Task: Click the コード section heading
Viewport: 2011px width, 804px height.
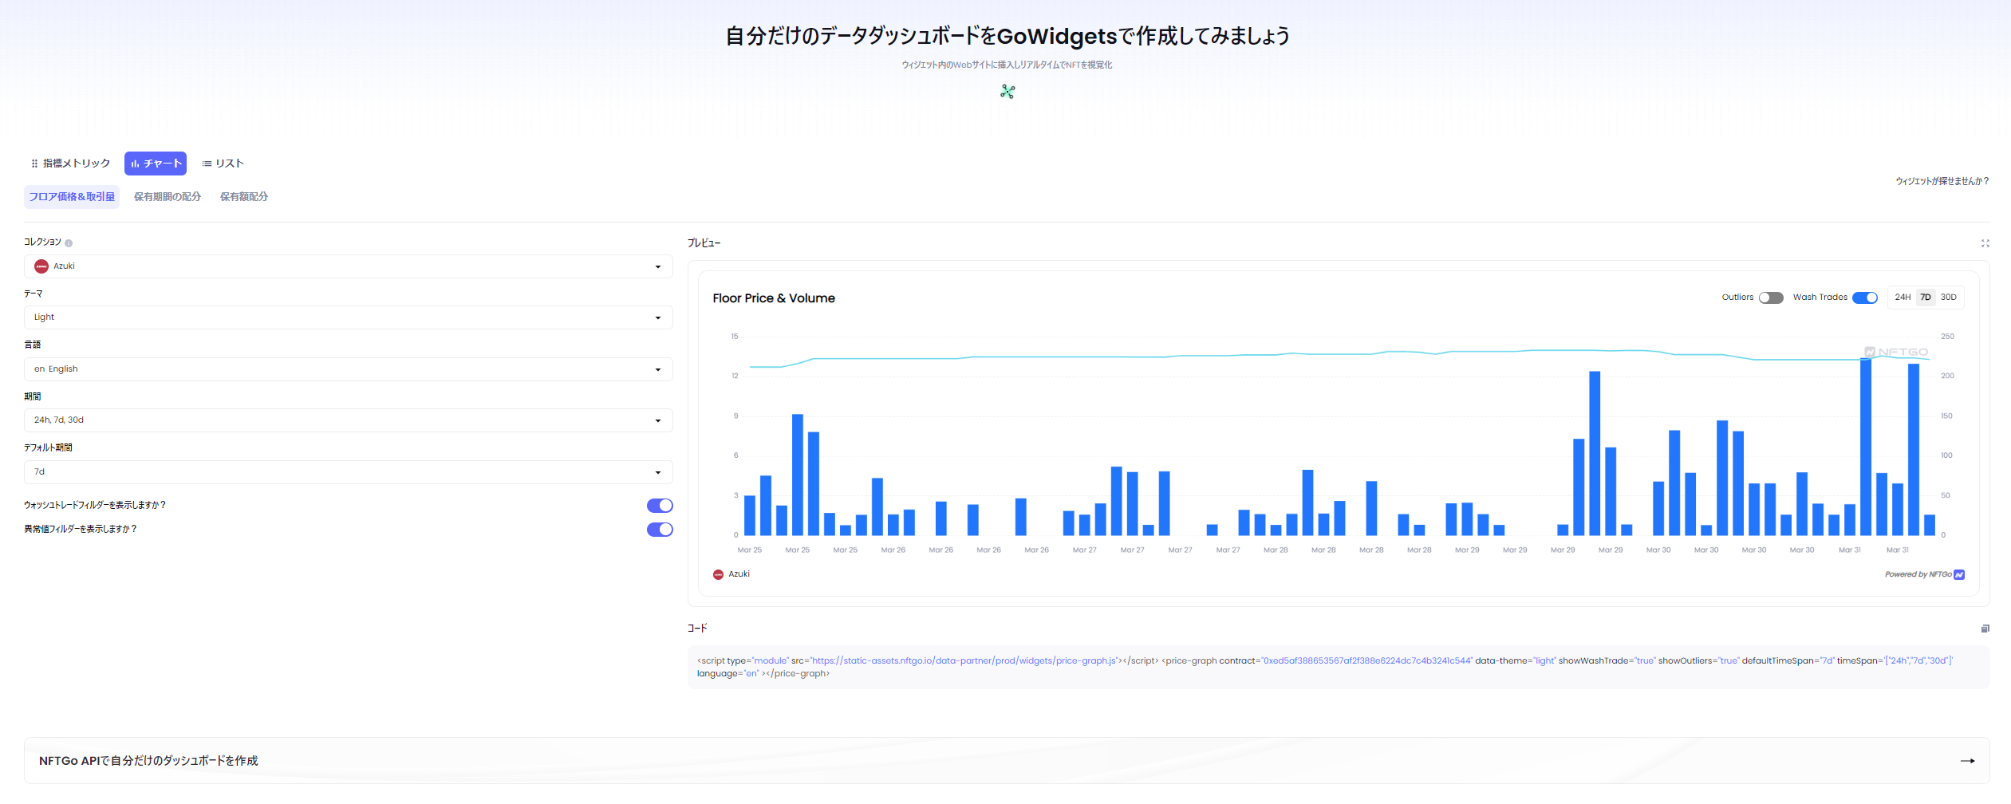Action: pyautogui.click(x=697, y=629)
